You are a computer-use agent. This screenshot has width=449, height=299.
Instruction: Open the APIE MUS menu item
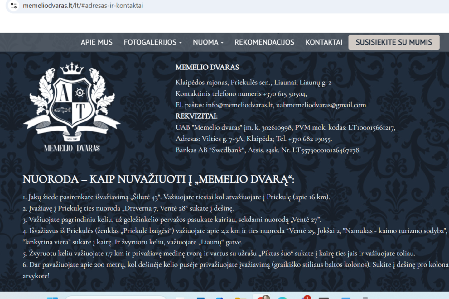pos(96,42)
